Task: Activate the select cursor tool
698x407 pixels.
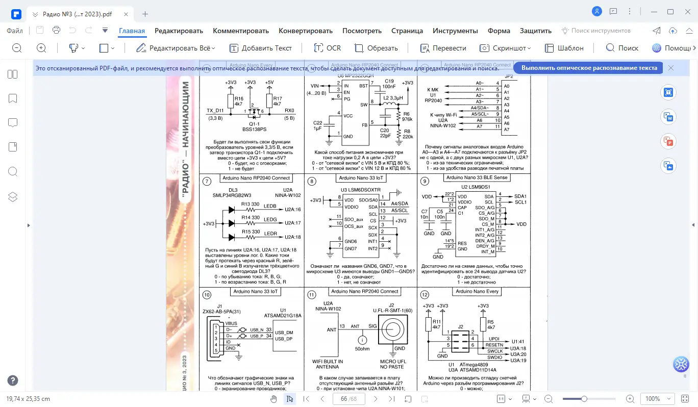Action: (x=290, y=399)
